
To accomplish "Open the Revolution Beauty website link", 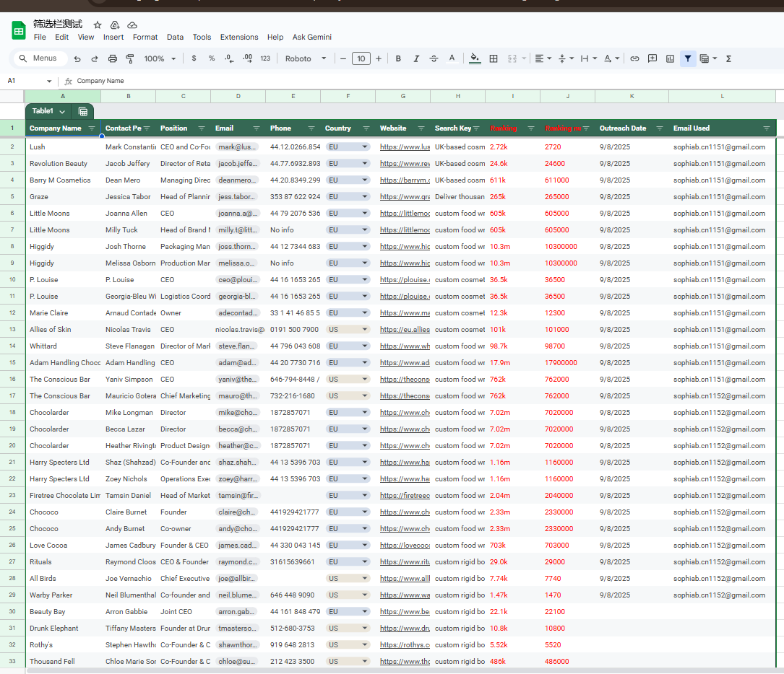I will coord(405,164).
